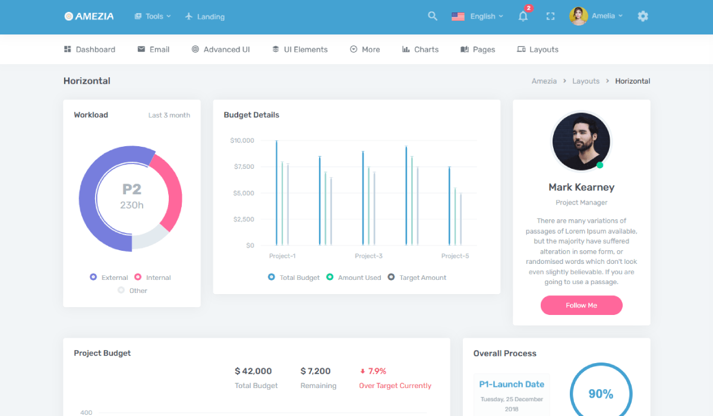Click the search magnifier icon in header
The width and height of the screenshot is (713, 416).
coord(433,16)
